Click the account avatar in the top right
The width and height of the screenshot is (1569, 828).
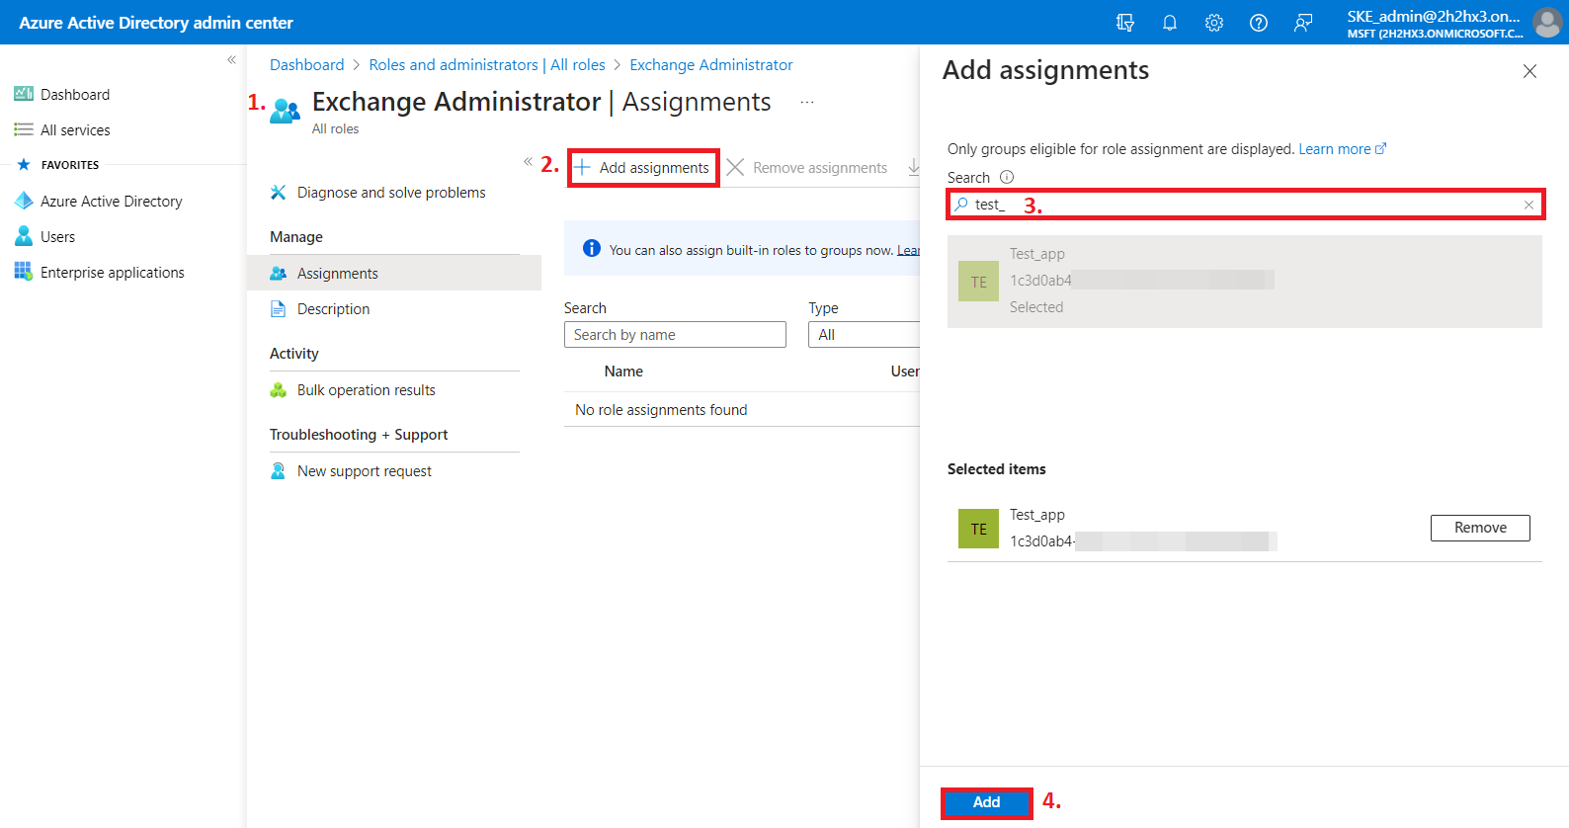(1546, 23)
